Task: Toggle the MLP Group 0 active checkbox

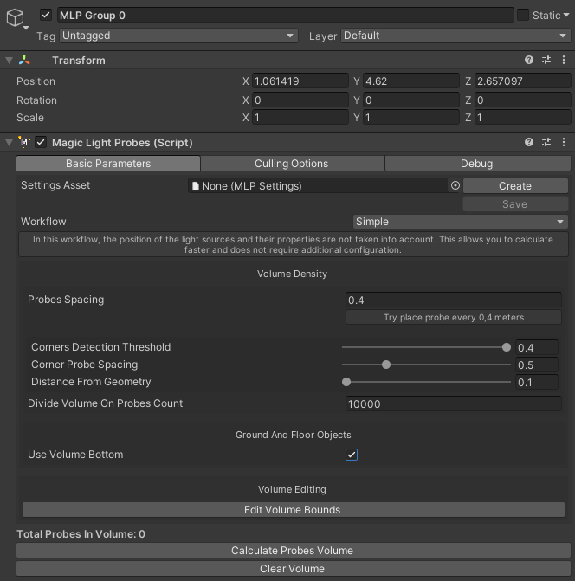Action: click(46, 15)
